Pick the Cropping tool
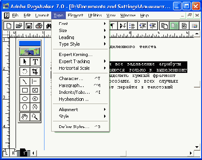This screenshot has height=160, width=202. (x=35, y=72)
